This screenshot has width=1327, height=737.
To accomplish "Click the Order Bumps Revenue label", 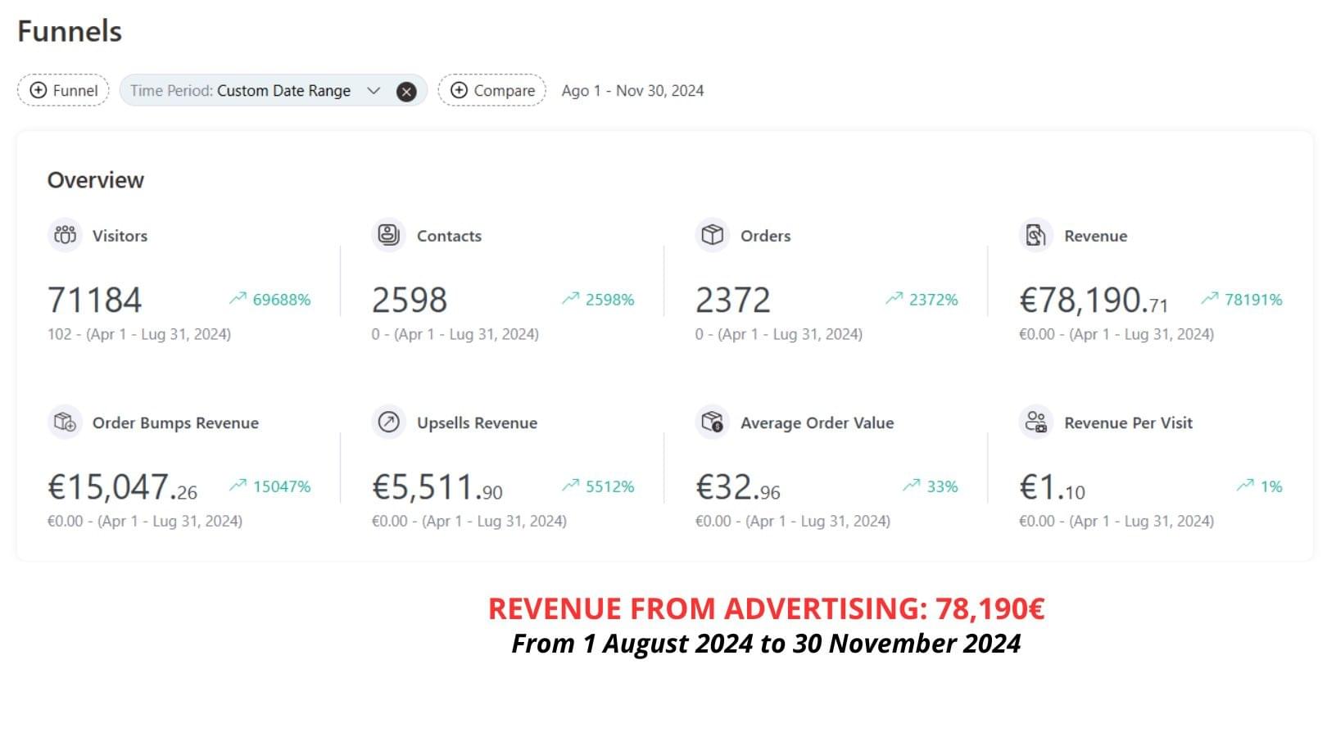I will [175, 423].
